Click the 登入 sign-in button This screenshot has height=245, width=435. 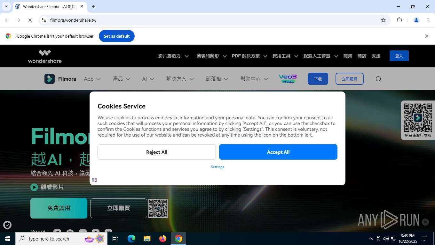pyautogui.click(x=399, y=56)
